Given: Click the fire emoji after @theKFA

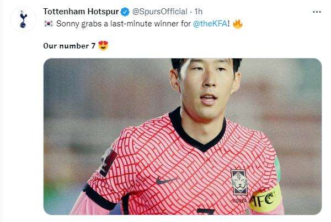Looking at the screenshot, I should pos(238,24).
